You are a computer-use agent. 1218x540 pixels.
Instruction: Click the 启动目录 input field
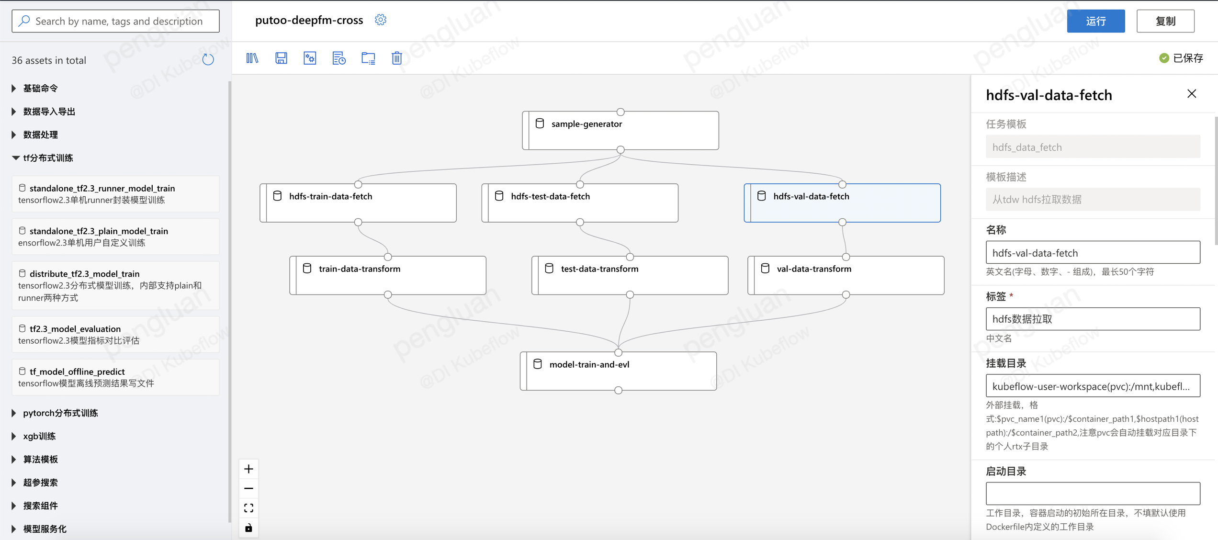[x=1093, y=493]
